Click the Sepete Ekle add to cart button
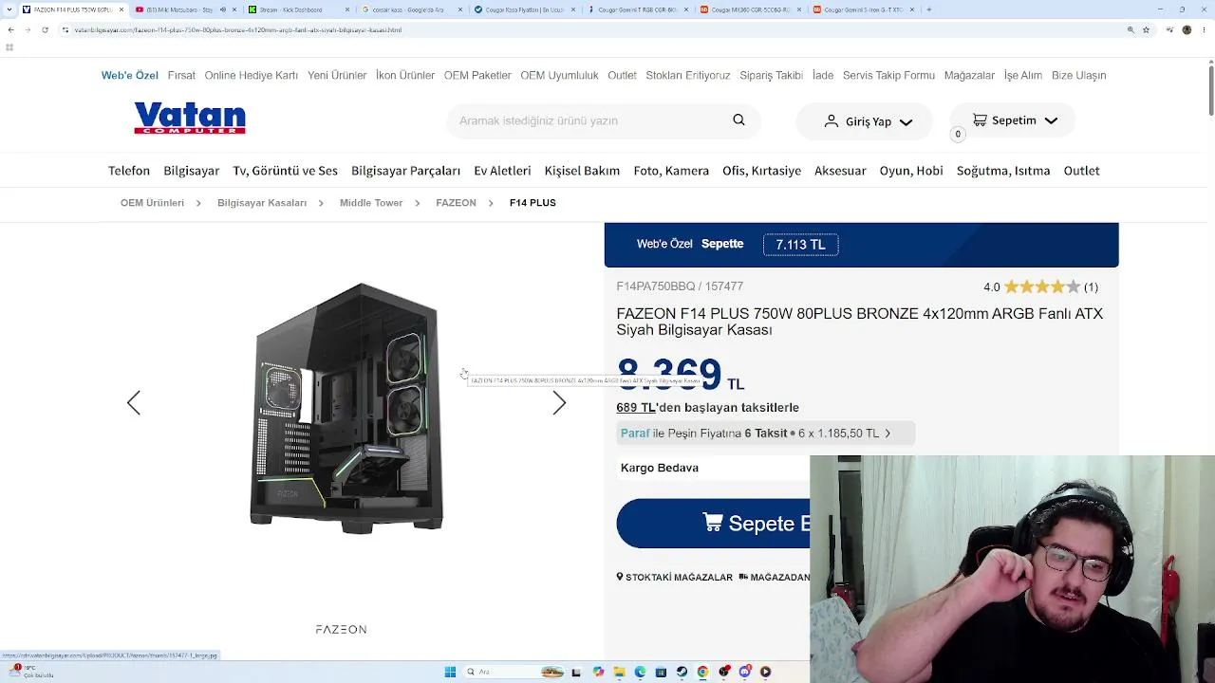The height and width of the screenshot is (683, 1215). point(714,524)
